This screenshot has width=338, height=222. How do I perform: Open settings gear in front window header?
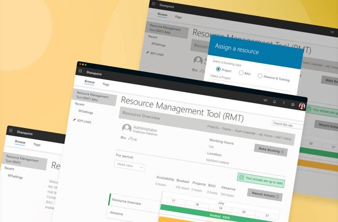coord(293,104)
